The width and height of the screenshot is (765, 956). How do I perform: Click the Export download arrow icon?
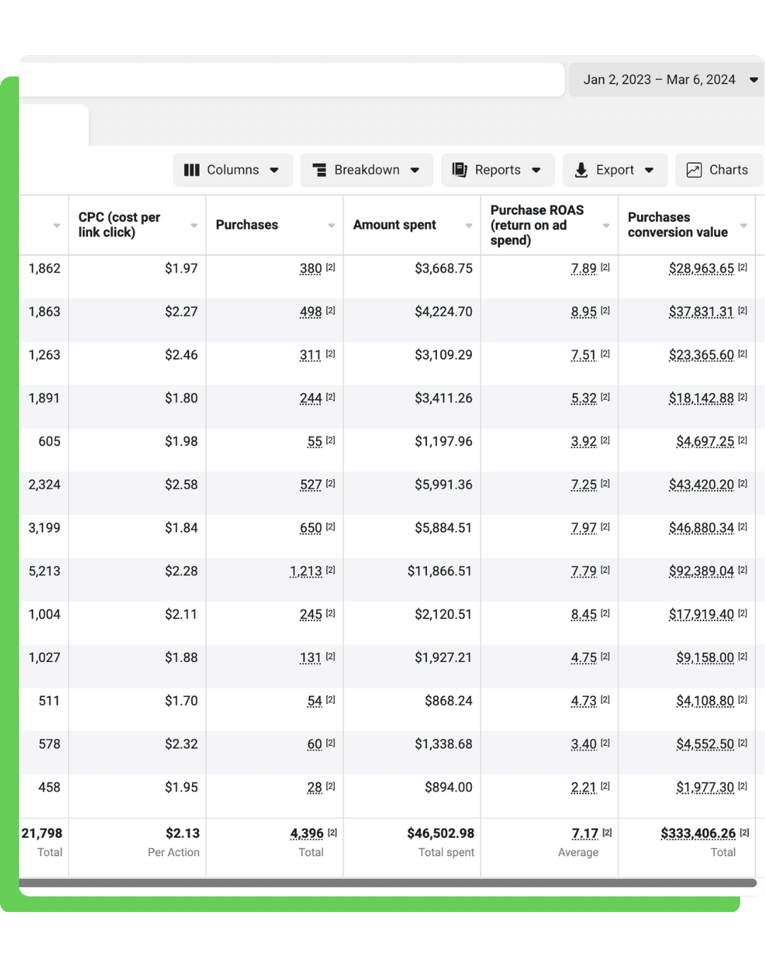581,170
